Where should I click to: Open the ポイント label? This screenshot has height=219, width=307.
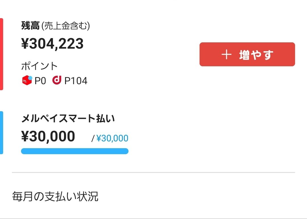coord(40,66)
